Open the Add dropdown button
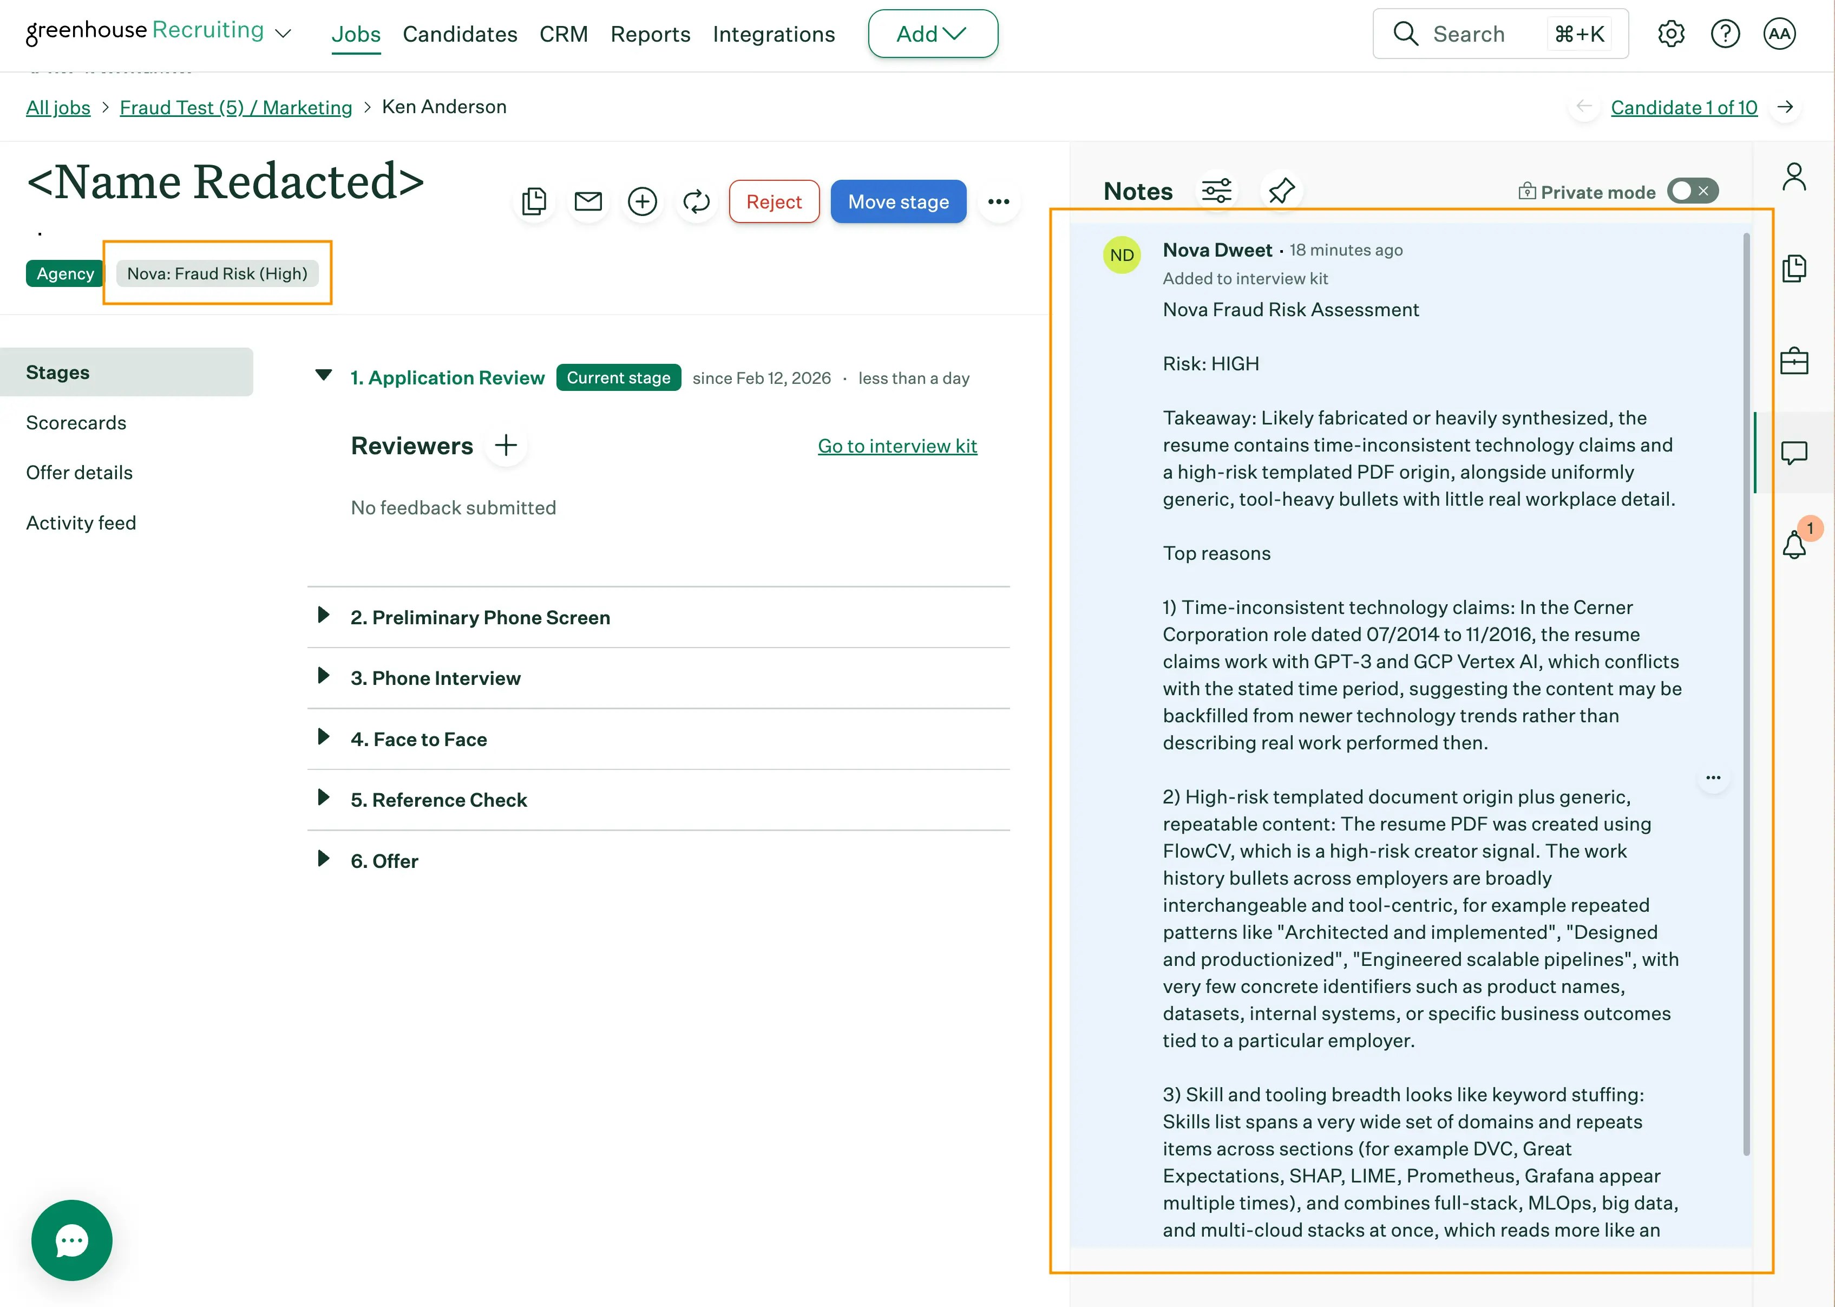Viewport: 1835px width, 1307px height. pos(932,34)
